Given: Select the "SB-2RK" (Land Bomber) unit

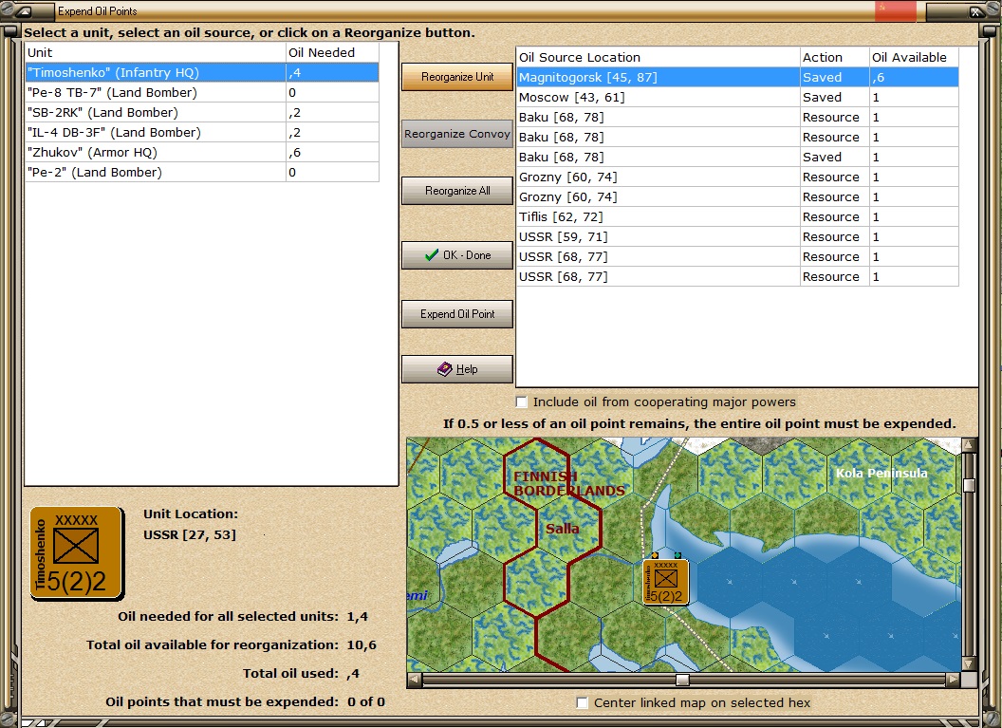Looking at the screenshot, I should point(202,112).
